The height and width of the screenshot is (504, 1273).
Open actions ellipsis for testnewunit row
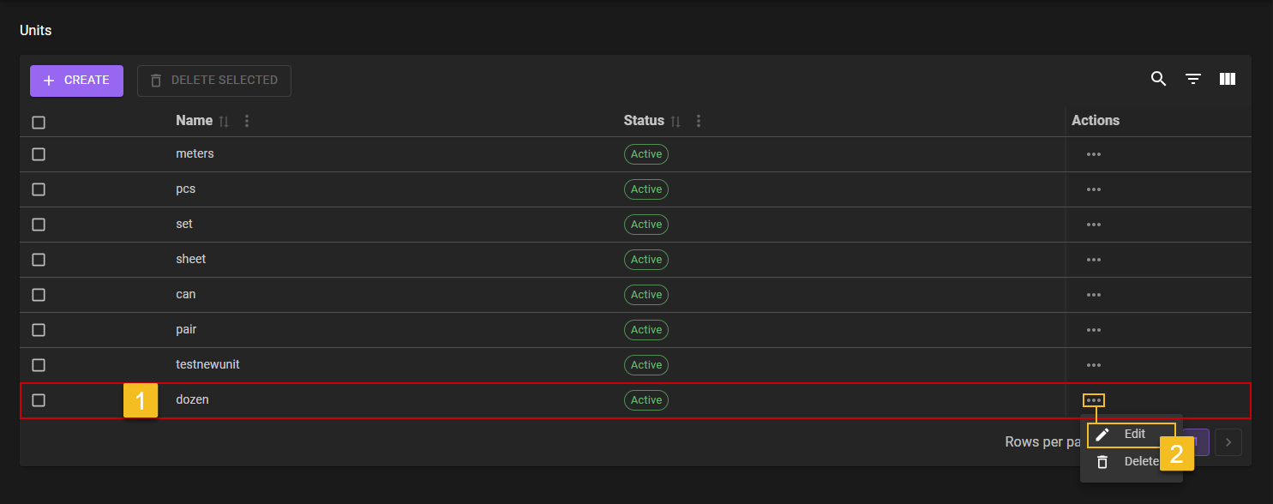coord(1093,365)
